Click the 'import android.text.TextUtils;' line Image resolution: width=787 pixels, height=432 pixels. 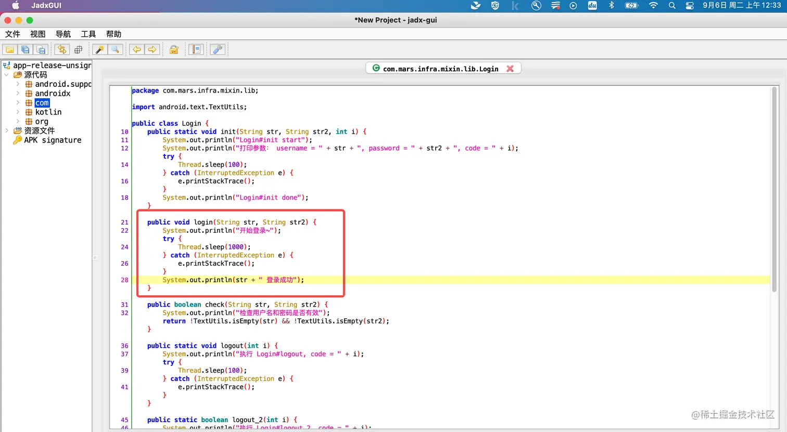point(189,107)
